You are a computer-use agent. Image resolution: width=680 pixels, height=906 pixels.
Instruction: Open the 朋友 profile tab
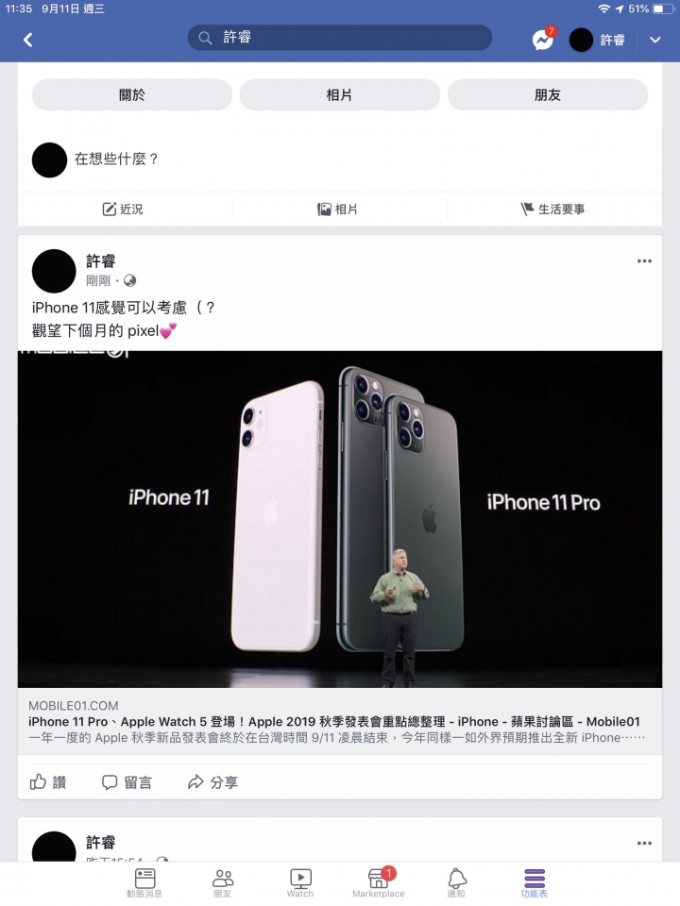click(548, 94)
